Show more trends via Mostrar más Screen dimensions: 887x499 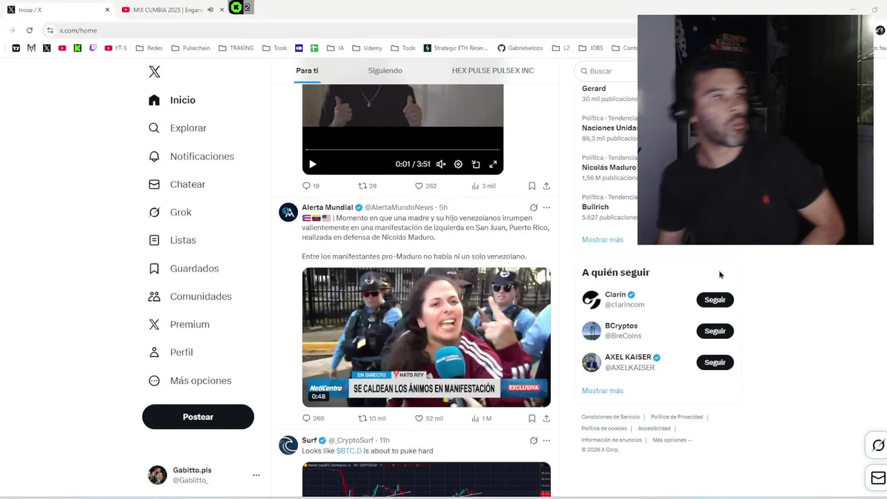click(x=603, y=240)
